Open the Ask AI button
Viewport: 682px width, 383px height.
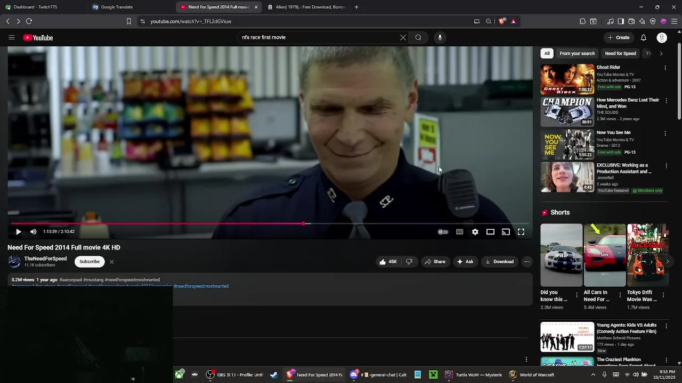[465, 262]
